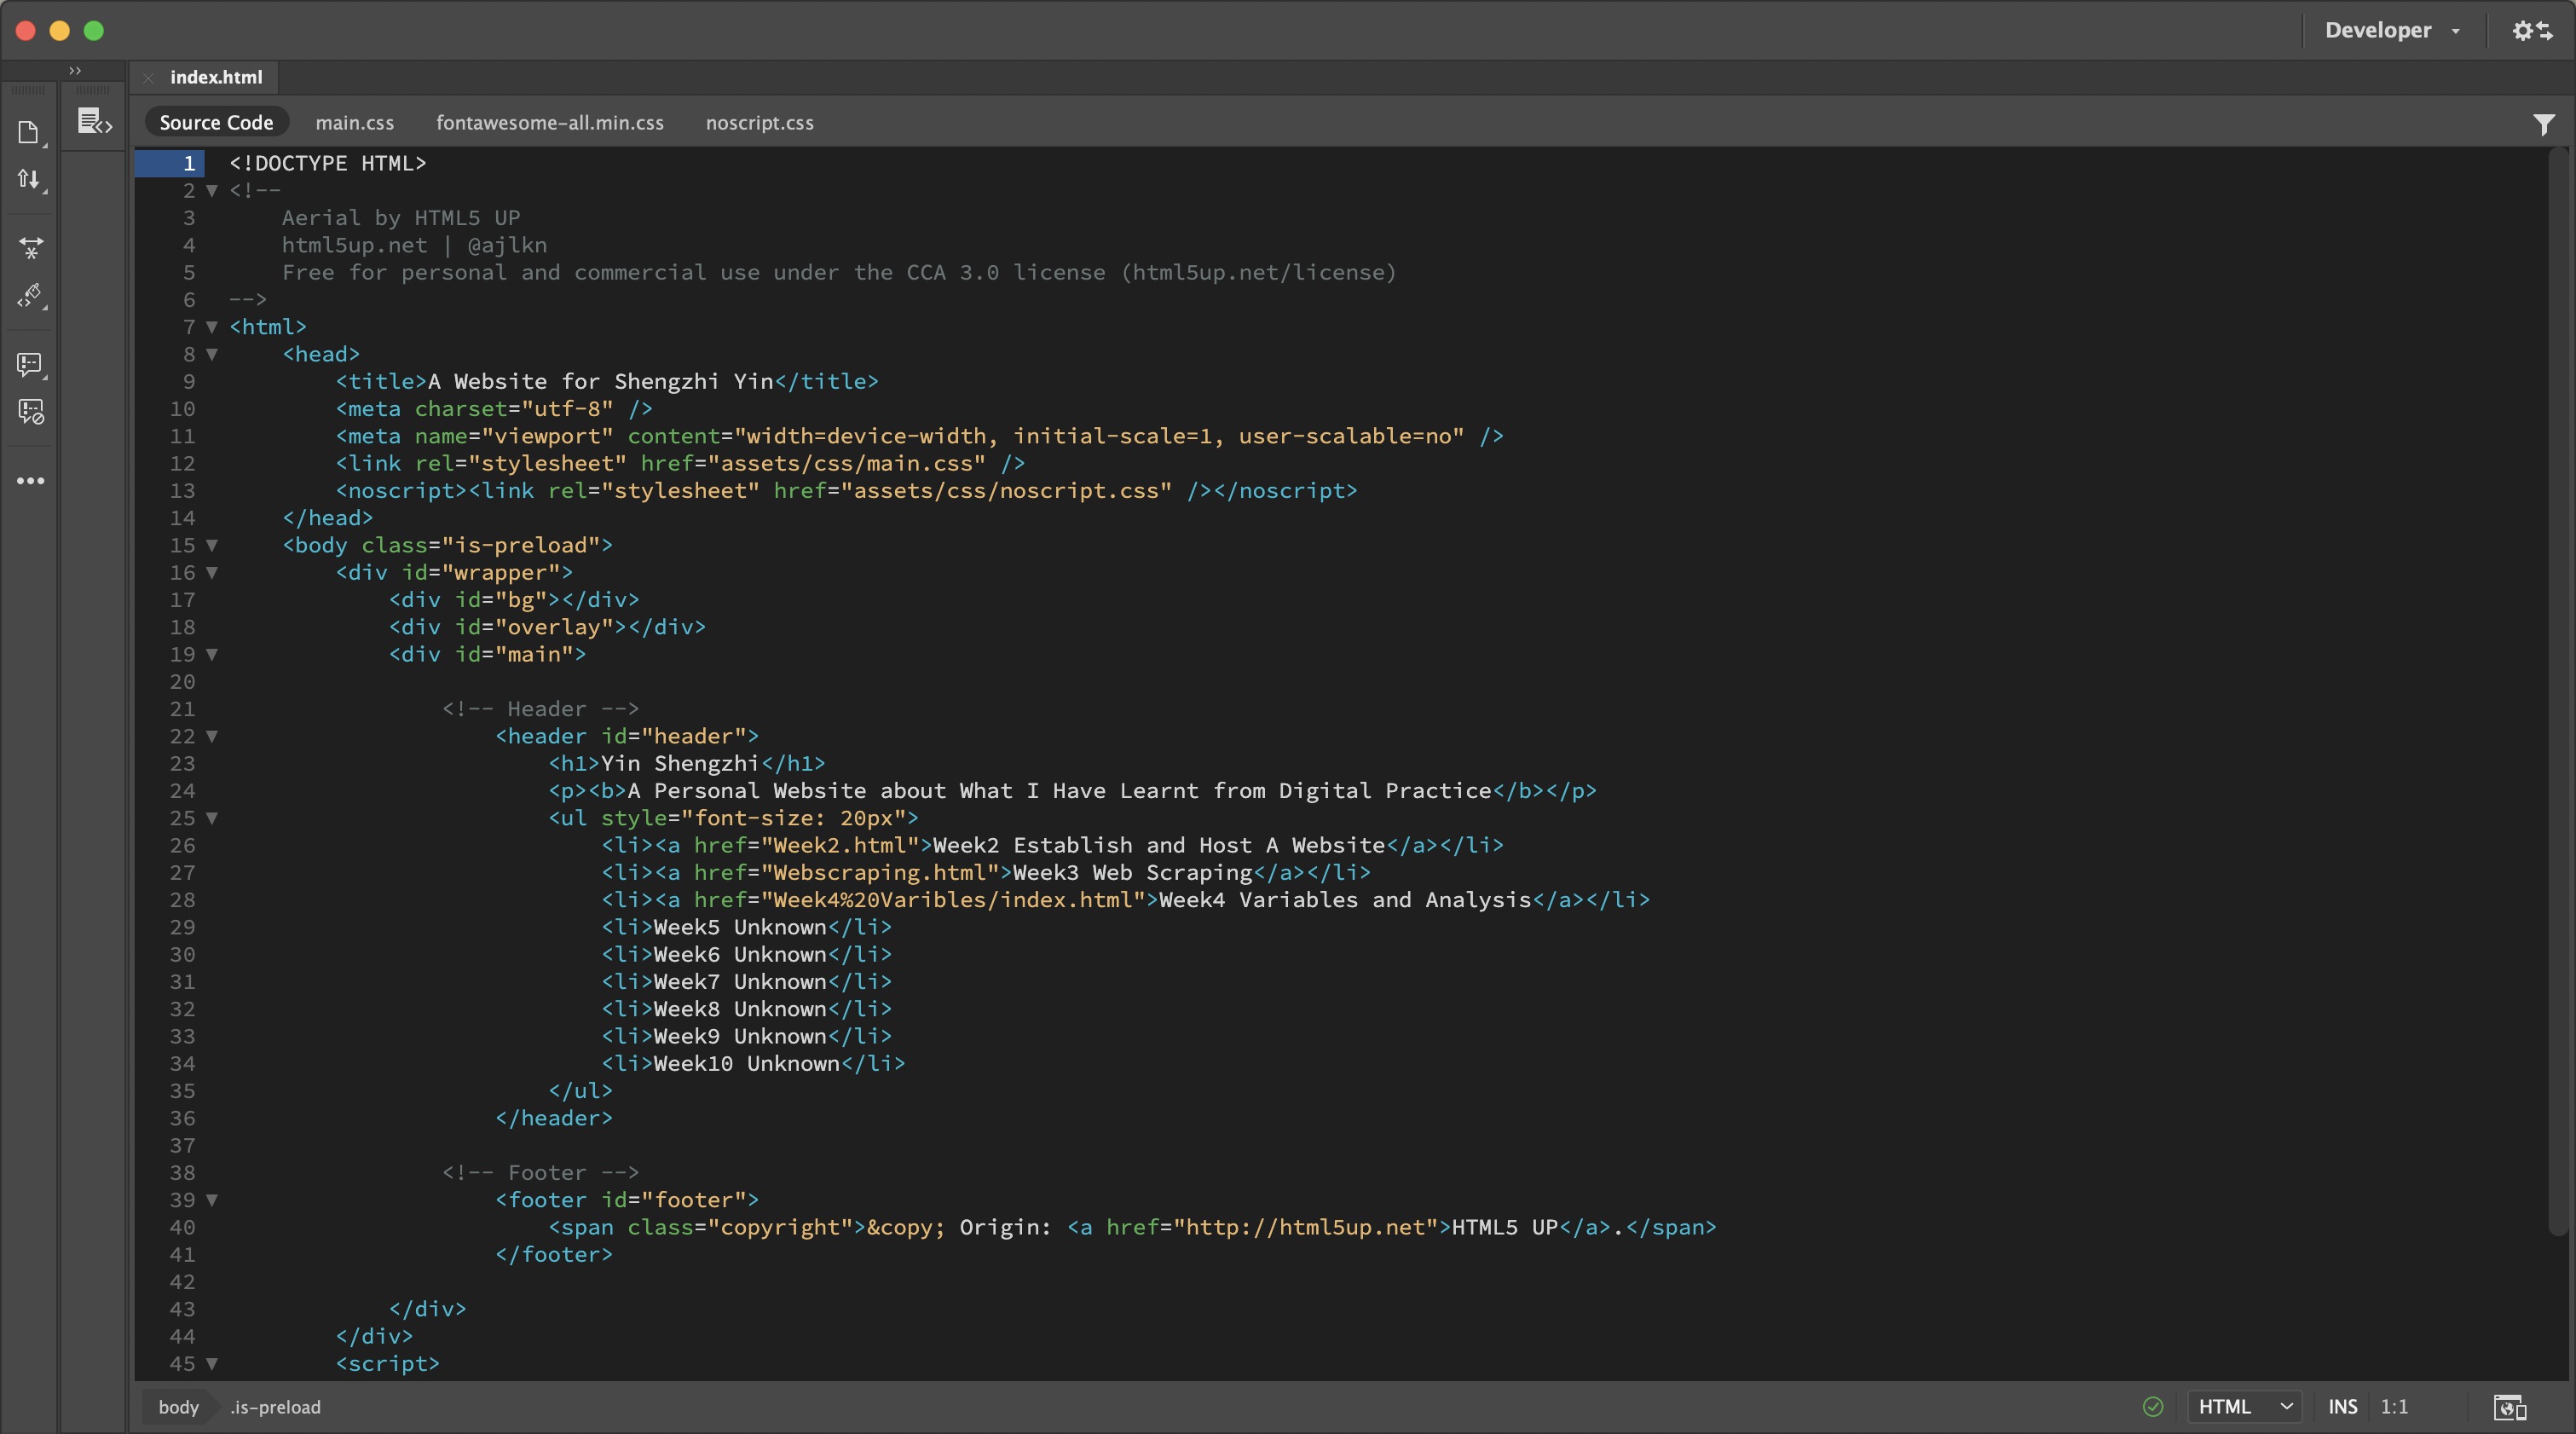Viewport: 2576px width, 1434px height.
Task: Collapse the head section disclosure triangle
Action: pyautogui.click(x=213, y=355)
